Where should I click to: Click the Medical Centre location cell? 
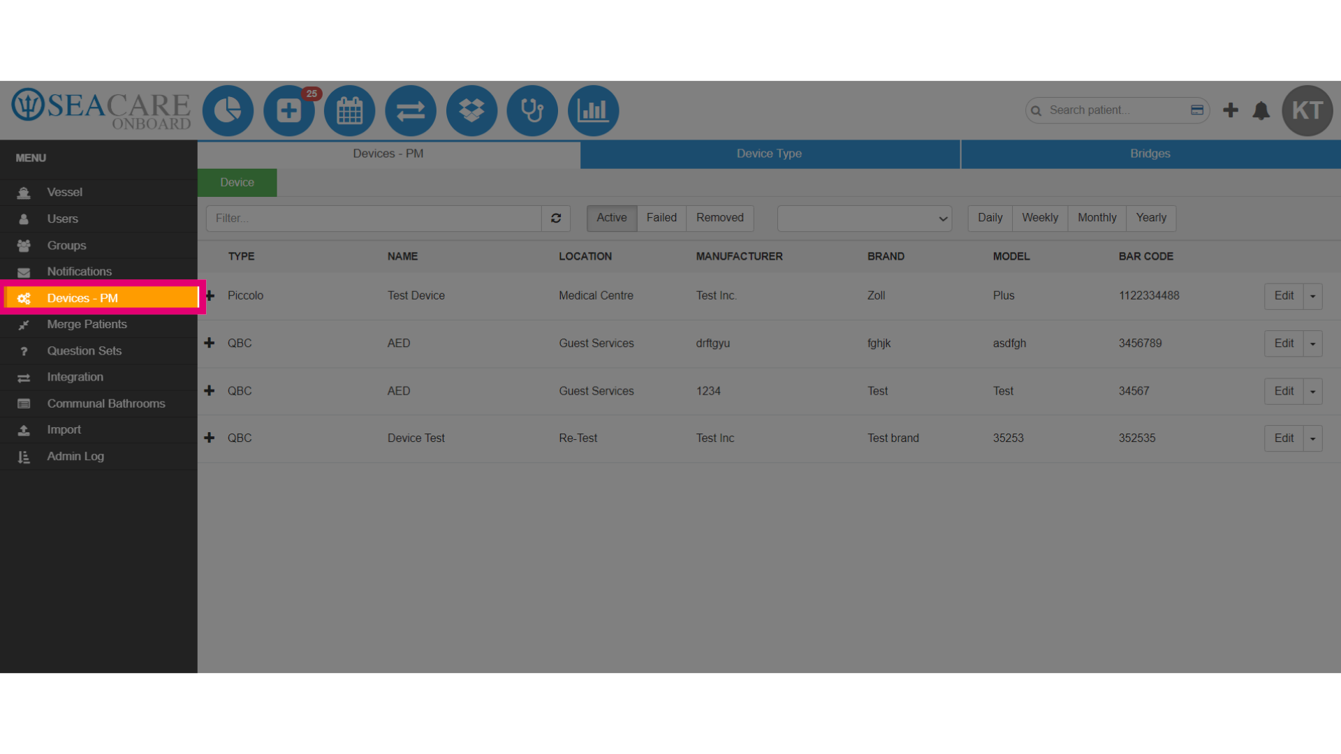click(596, 295)
